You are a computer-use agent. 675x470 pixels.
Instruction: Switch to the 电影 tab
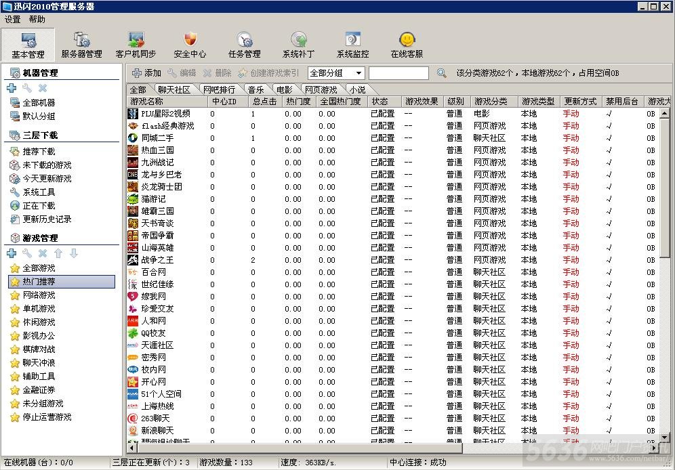point(284,89)
